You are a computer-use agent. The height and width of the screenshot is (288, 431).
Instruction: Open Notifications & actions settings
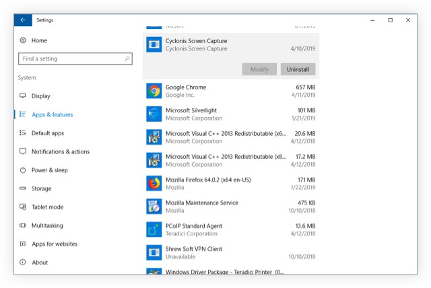(60, 151)
